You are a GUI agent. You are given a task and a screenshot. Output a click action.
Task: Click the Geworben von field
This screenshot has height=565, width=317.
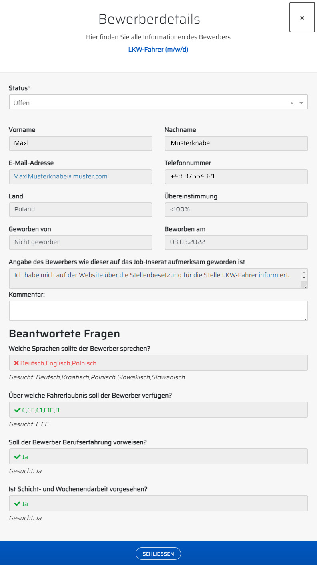tap(80, 242)
